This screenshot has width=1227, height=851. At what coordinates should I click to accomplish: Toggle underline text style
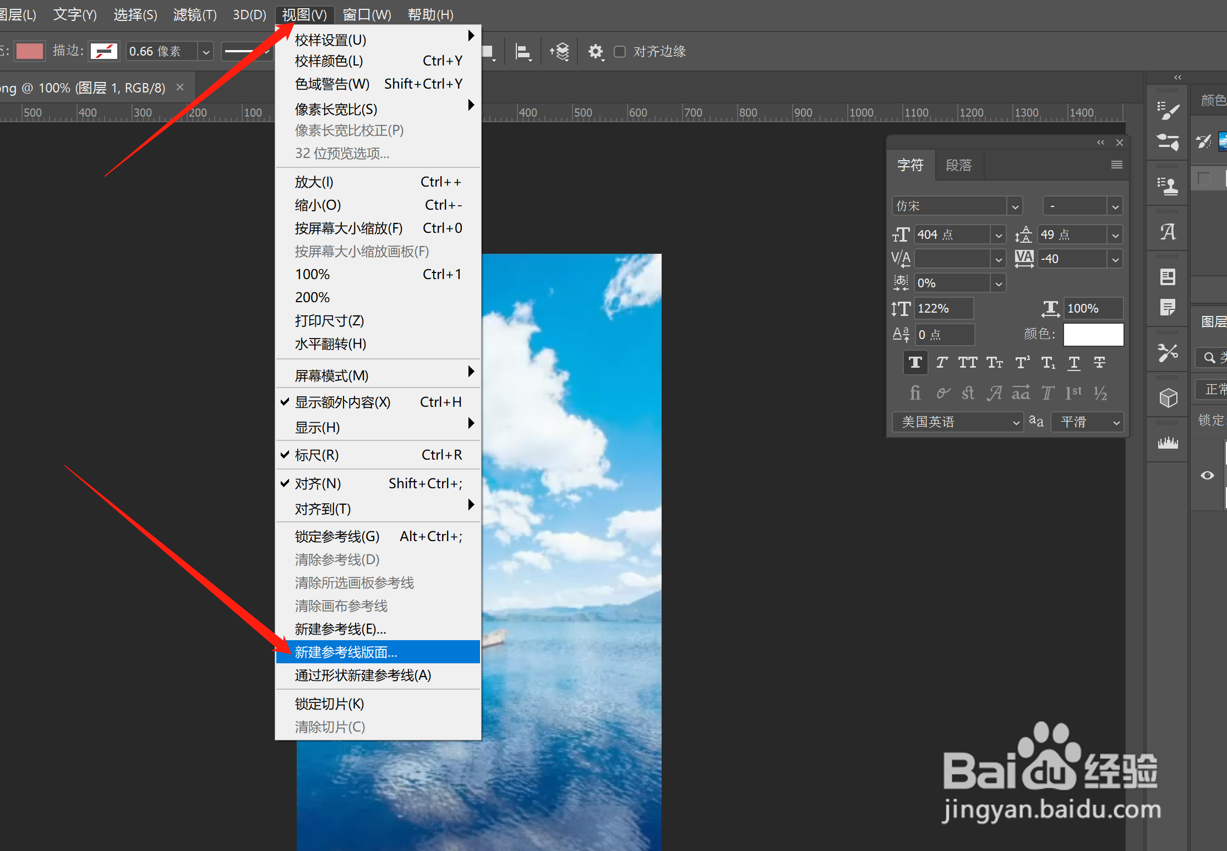1074,362
